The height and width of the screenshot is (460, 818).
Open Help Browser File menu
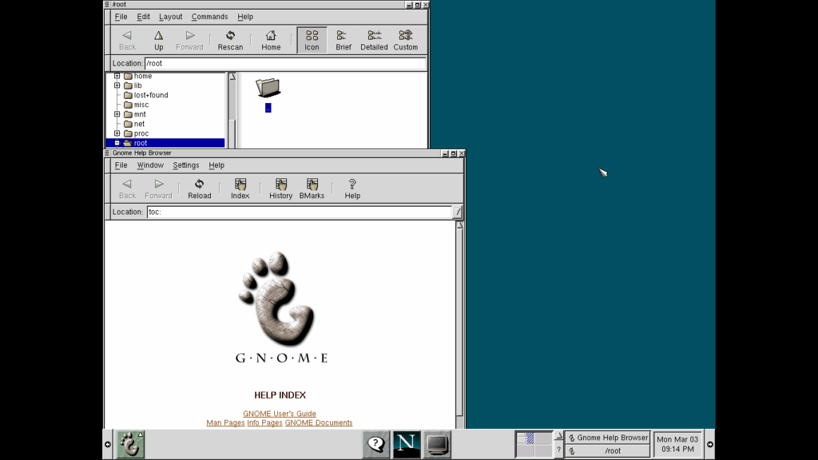pos(121,165)
